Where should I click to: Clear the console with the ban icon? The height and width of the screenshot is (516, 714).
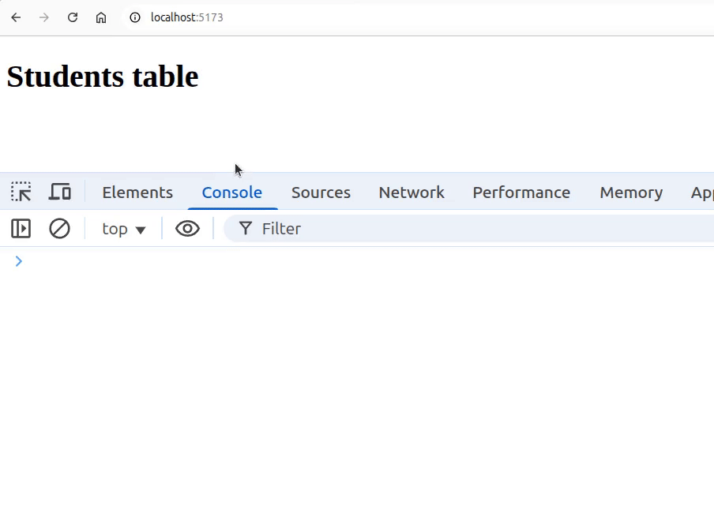[x=59, y=229]
